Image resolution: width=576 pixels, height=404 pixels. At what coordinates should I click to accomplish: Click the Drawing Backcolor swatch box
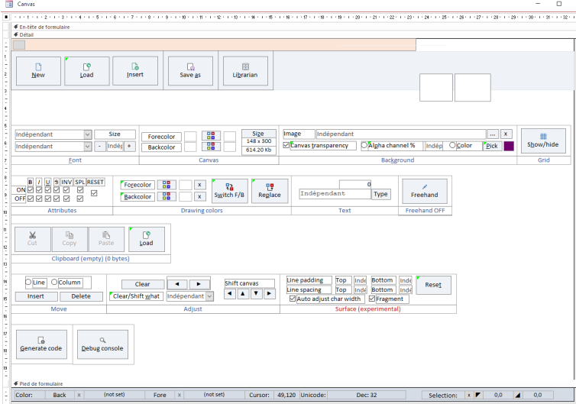pyautogui.click(x=186, y=196)
